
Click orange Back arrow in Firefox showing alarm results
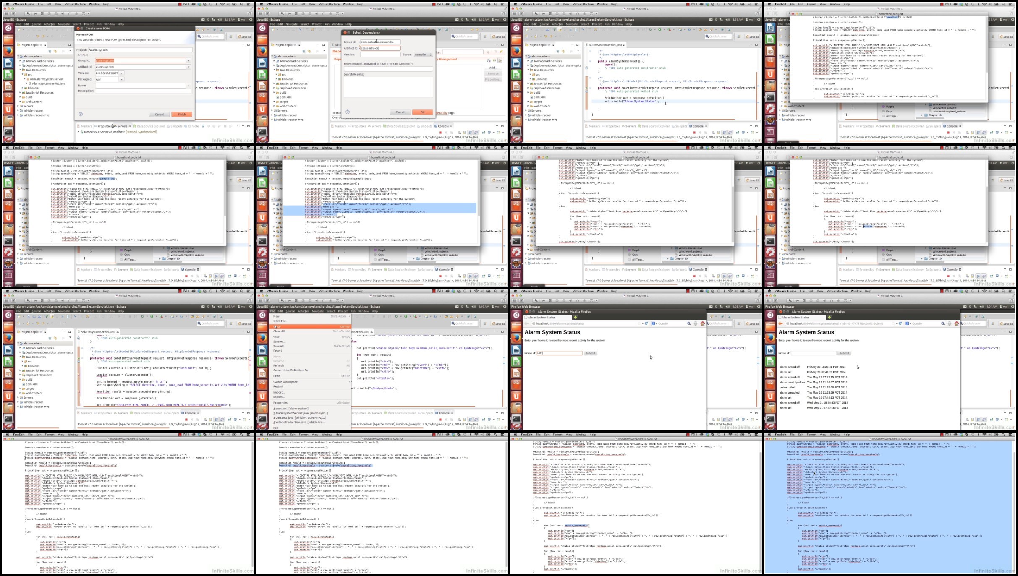point(781,323)
